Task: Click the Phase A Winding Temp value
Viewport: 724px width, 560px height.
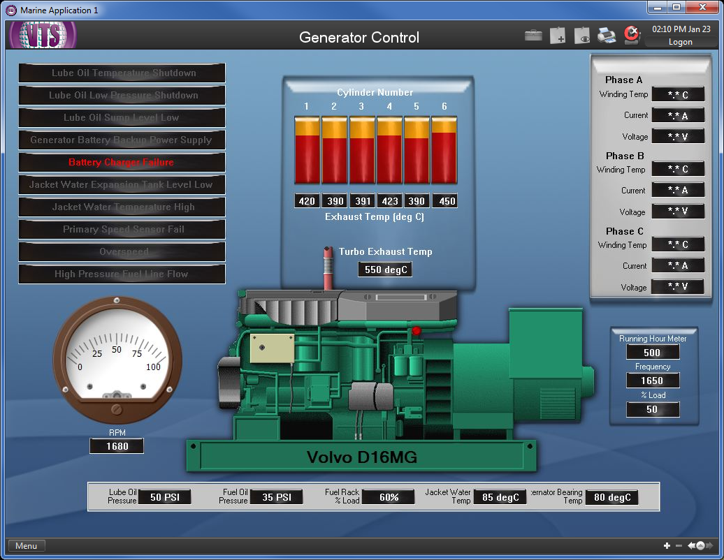Action: 678,94
